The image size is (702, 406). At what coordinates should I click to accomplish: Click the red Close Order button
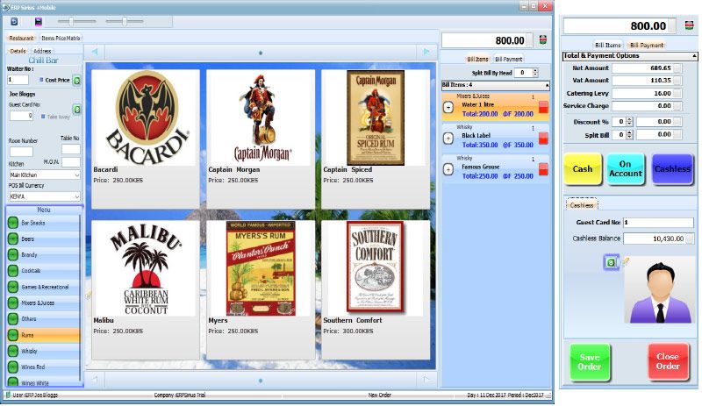point(668,361)
